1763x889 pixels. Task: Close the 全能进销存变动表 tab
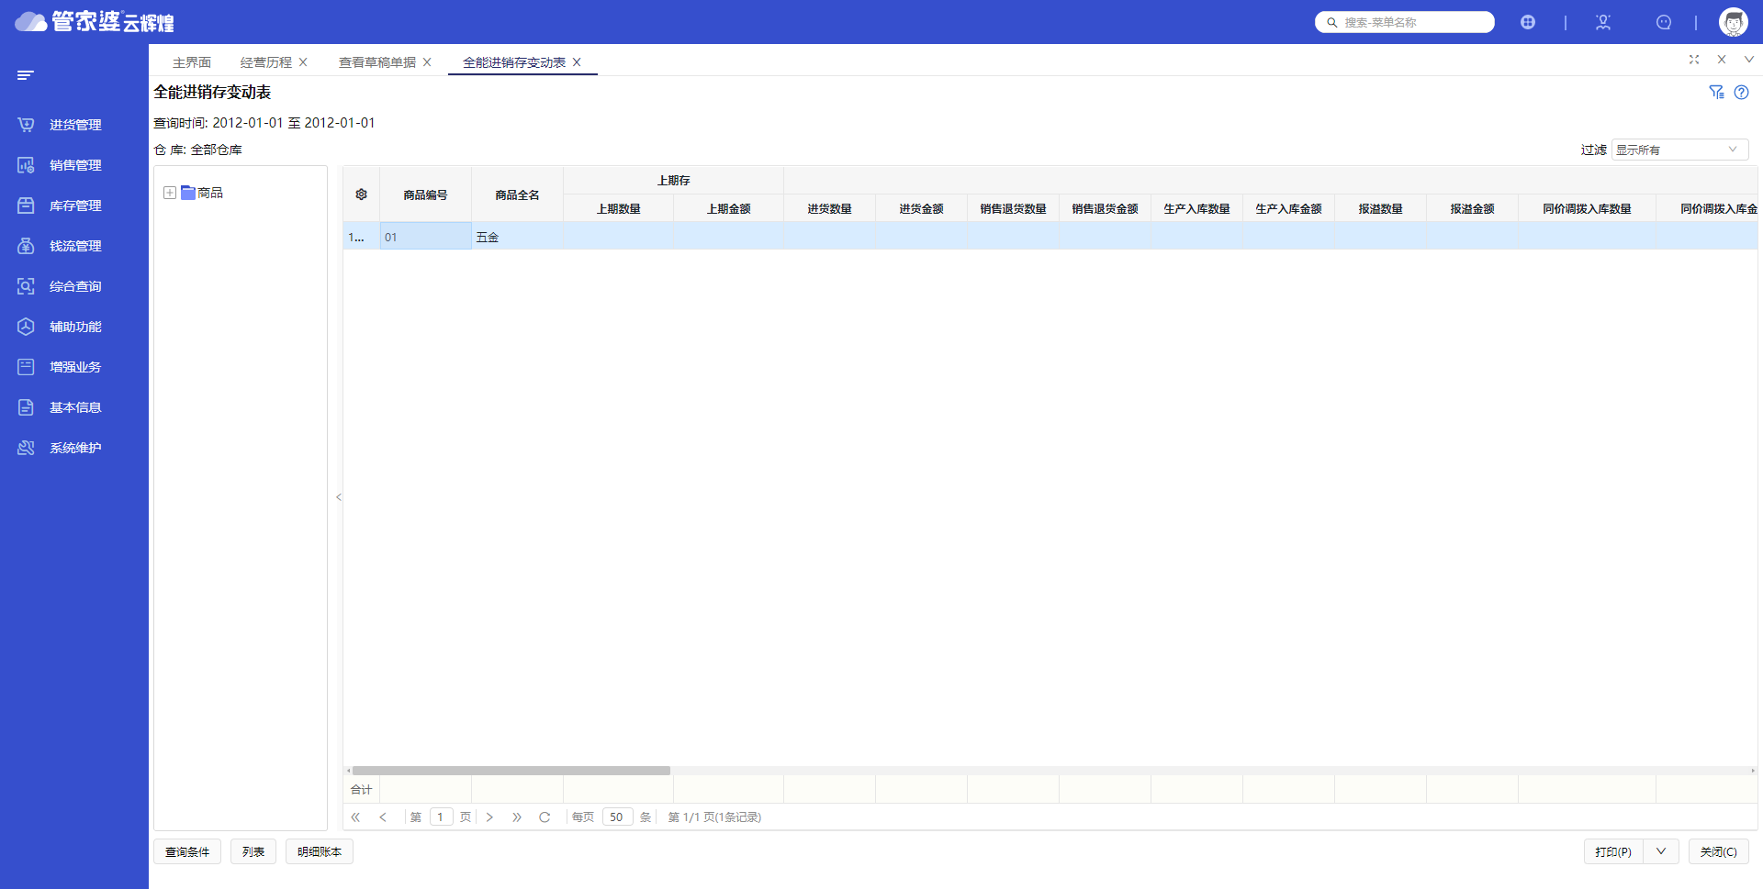coord(577,62)
